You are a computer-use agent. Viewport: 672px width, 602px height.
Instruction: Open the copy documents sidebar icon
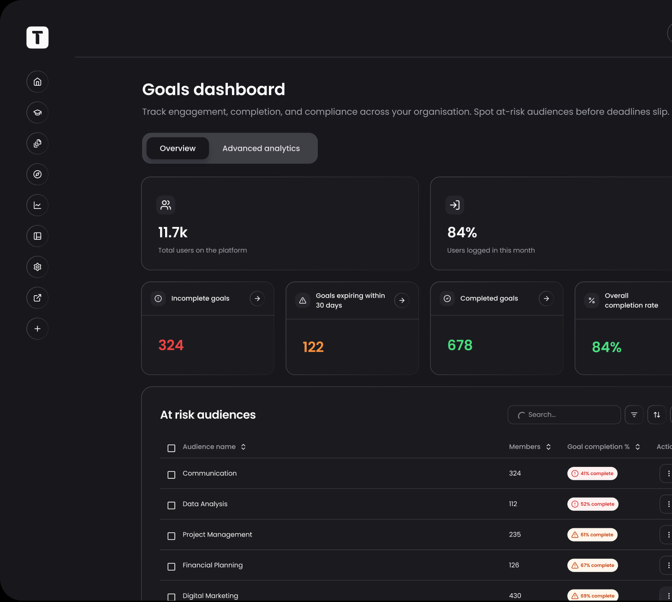[37, 143]
